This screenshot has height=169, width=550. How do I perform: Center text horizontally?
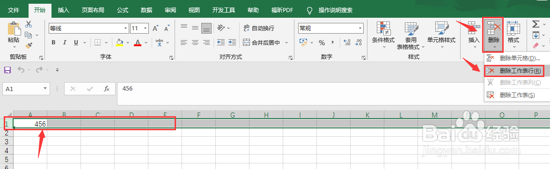click(x=195, y=42)
